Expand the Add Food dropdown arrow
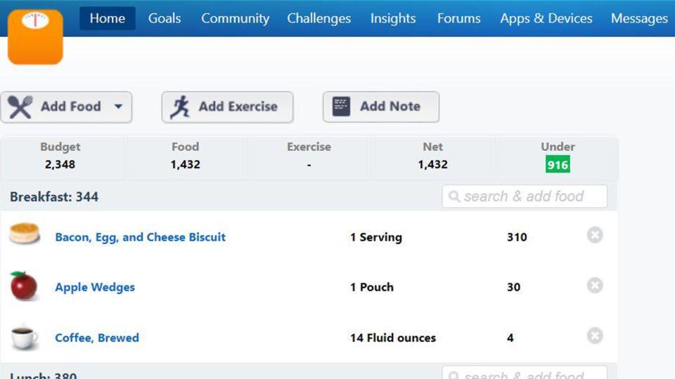The width and height of the screenshot is (675, 379). 118,107
